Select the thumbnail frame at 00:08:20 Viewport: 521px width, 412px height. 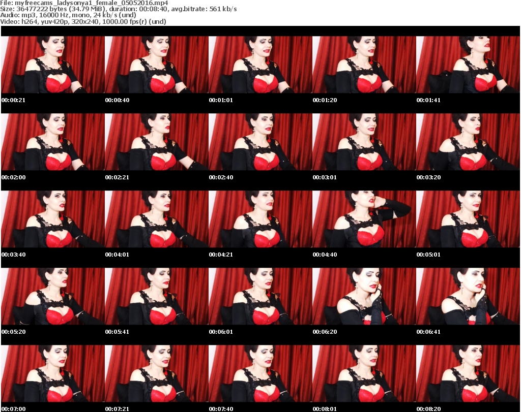pyautogui.click(x=468, y=374)
